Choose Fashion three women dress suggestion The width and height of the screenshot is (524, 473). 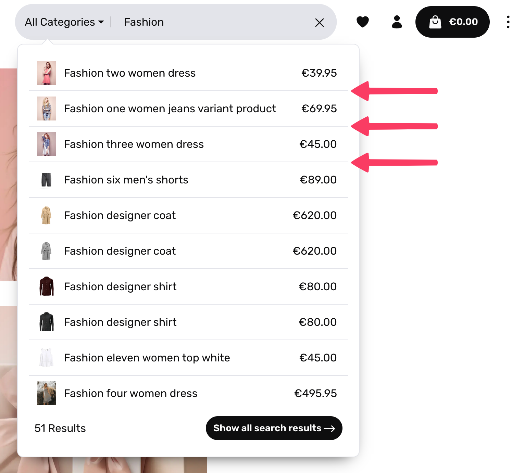tap(134, 144)
